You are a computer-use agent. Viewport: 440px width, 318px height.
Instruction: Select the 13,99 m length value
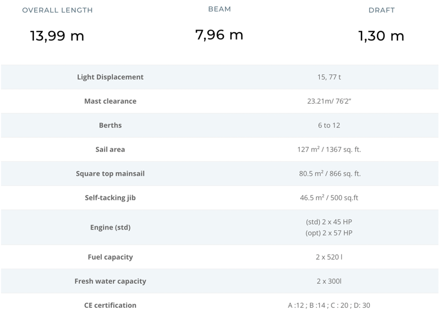point(57,36)
